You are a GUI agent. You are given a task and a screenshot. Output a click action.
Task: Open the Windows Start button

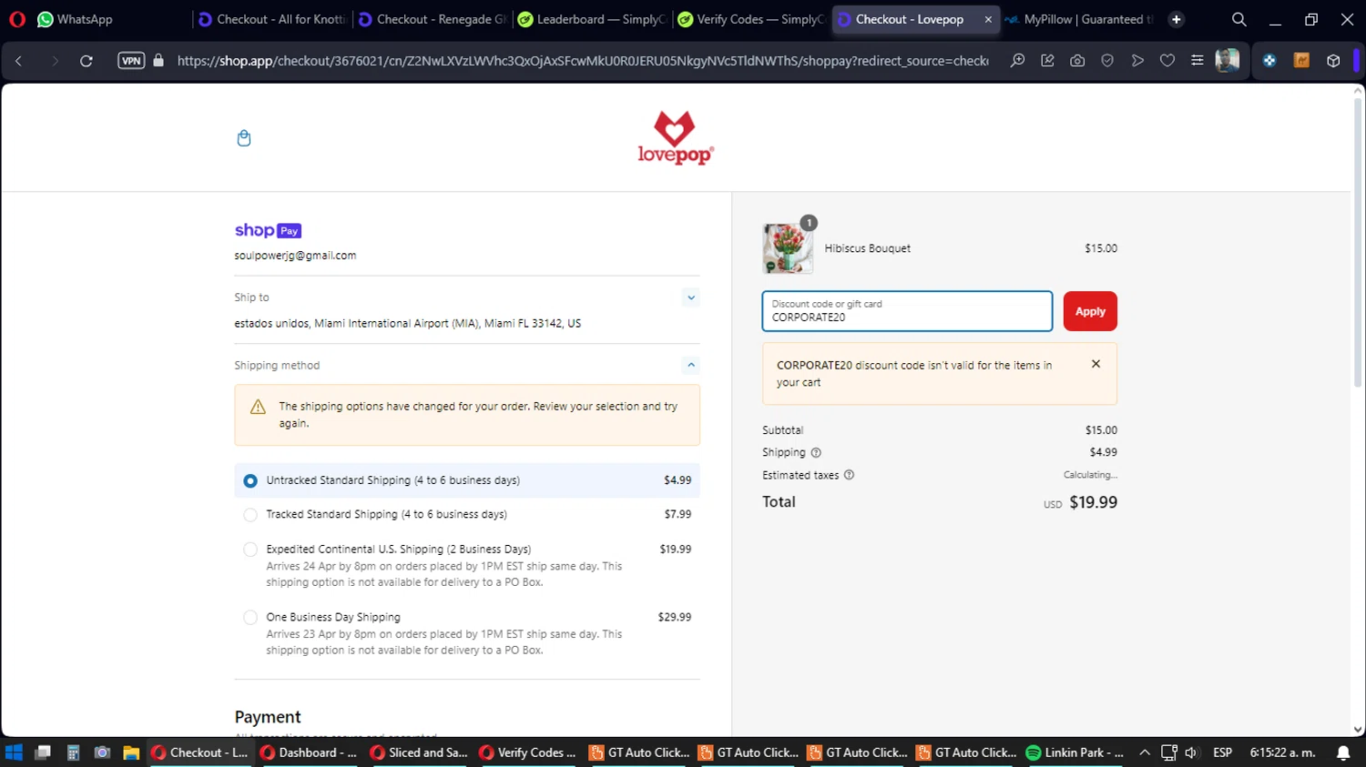click(14, 752)
